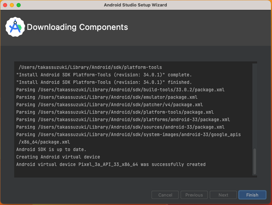The height and width of the screenshot is (205, 272).
Task: Click the Finish button
Action: (252, 195)
